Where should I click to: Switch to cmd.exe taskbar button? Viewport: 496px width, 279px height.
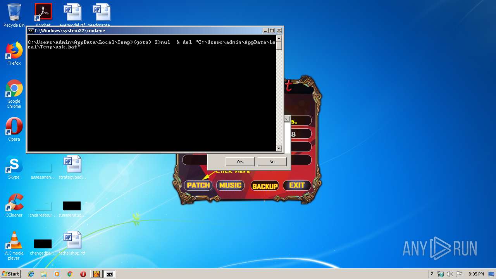(x=110, y=274)
